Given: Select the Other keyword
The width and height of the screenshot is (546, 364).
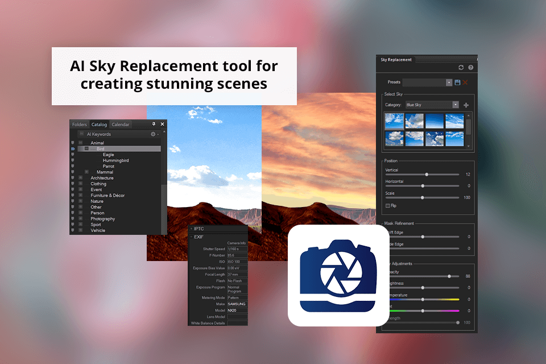Looking at the screenshot, I should 96,207.
